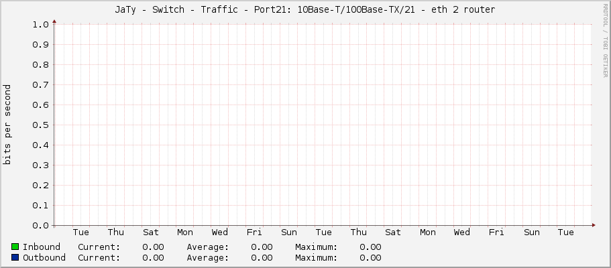The height and width of the screenshot is (268, 611).
Task: Click Outbound Average value 0.00
Action: 262,257
